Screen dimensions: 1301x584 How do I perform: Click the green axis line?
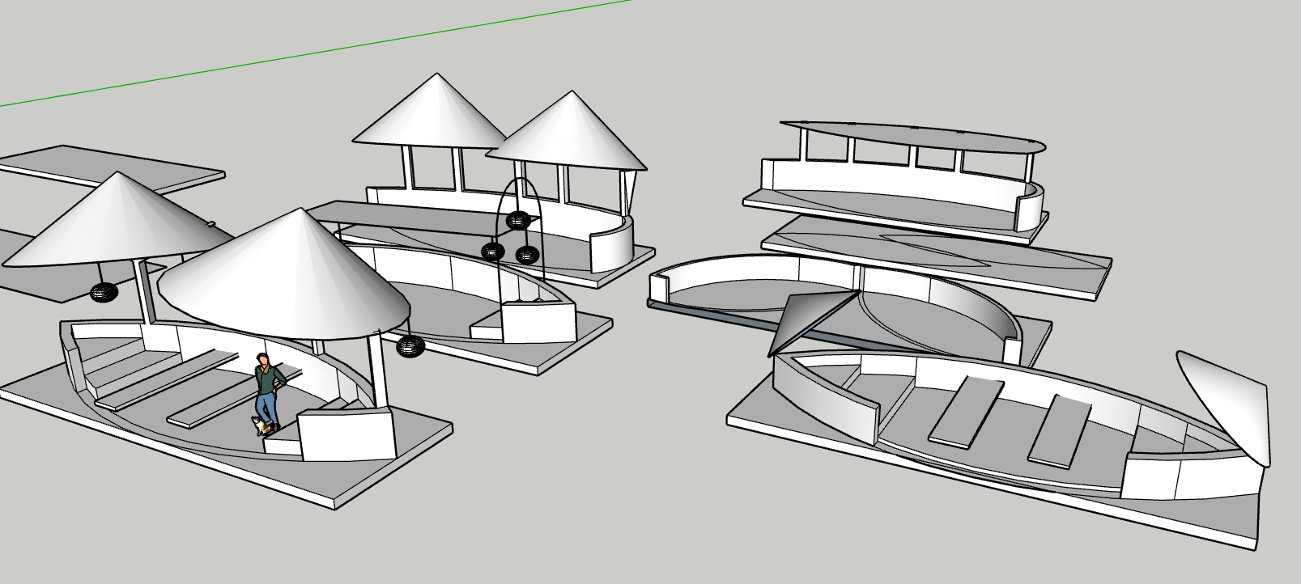pos(315,53)
